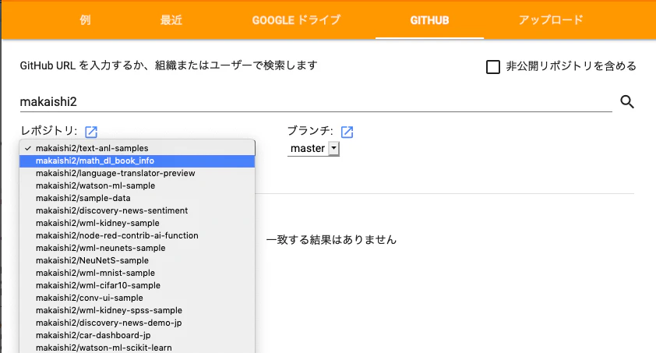Open the GOOGLE ドライブ tab
The width and height of the screenshot is (656, 353).
296,20
